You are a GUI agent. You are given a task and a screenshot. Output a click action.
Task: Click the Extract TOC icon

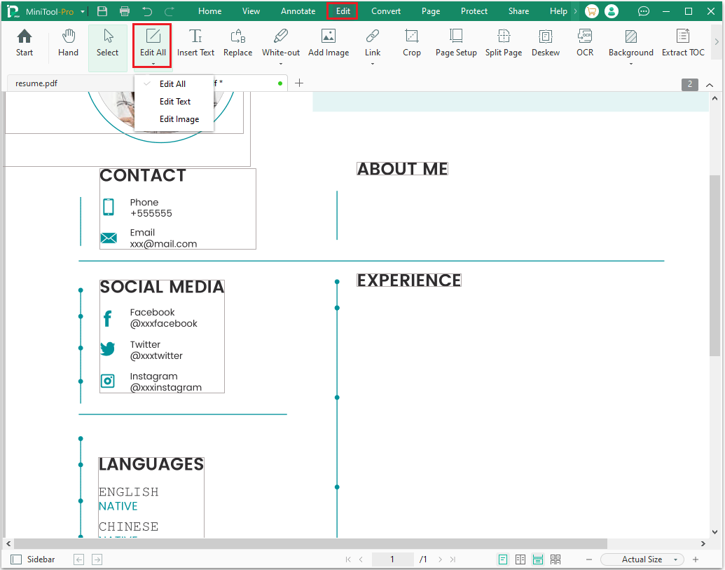(x=683, y=43)
